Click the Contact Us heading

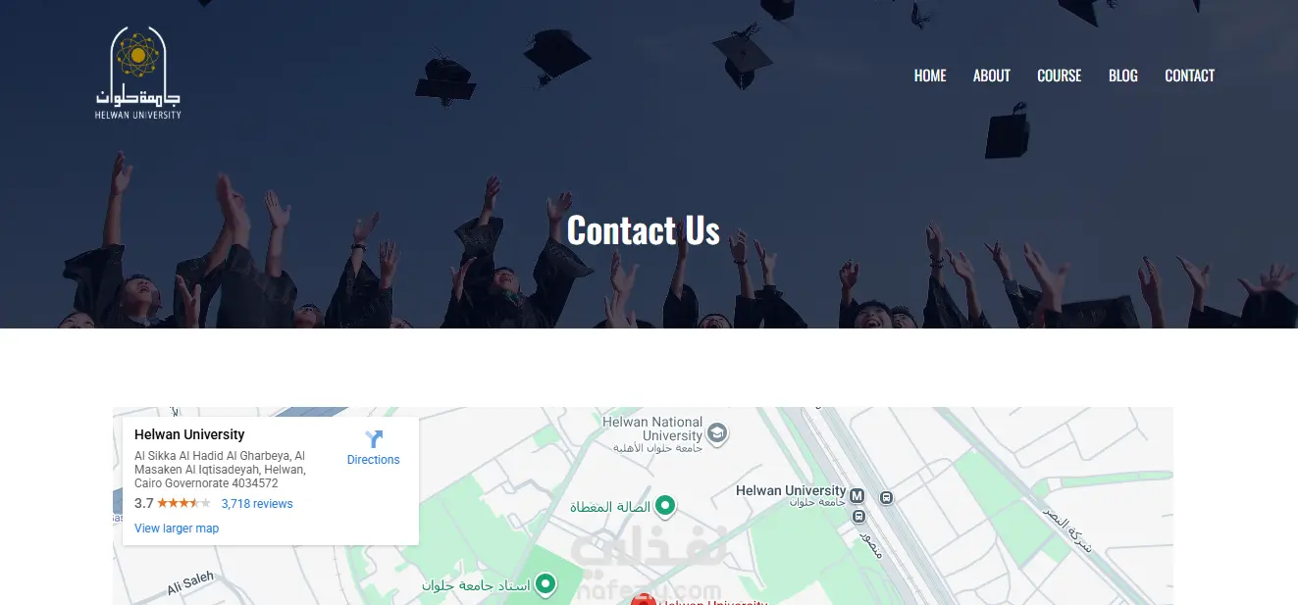click(644, 230)
